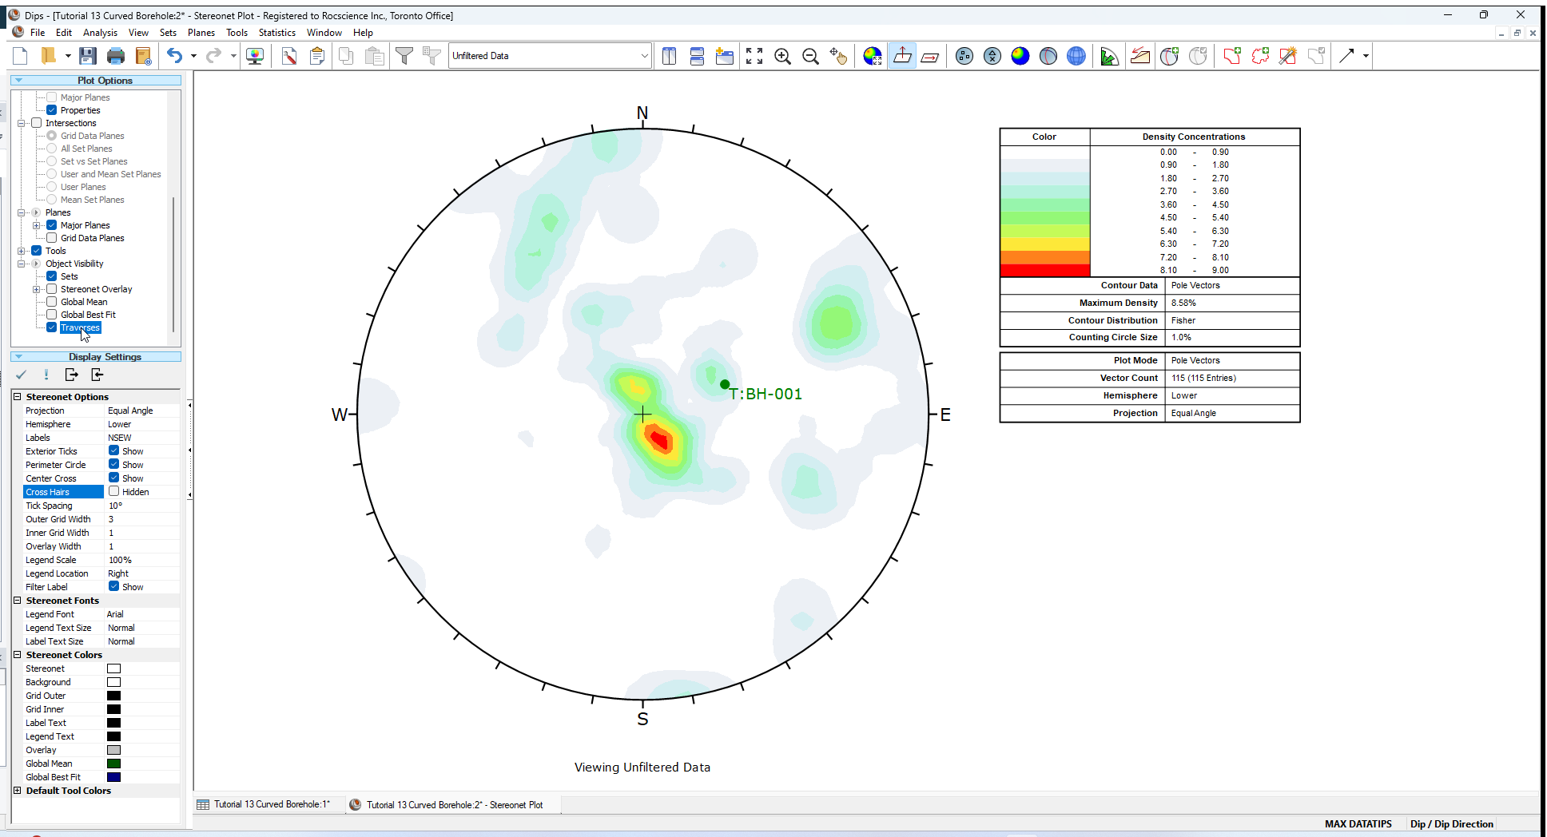Collapse the Stereonet Colors section
This screenshot has height=837, width=1547.
pyautogui.click(x=18, y=654)
